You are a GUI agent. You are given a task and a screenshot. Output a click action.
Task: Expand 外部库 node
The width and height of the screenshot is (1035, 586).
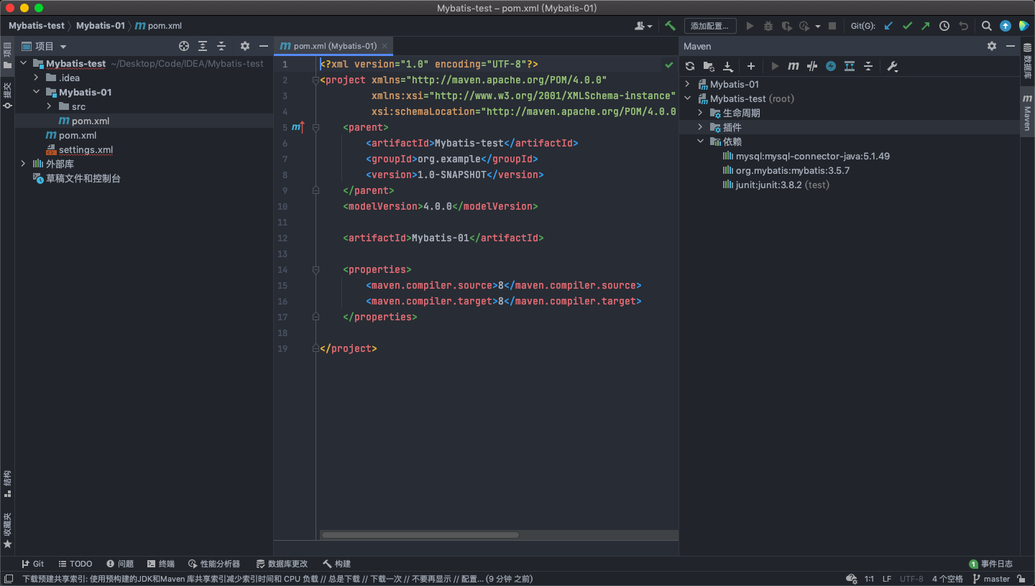pos(23,164)
